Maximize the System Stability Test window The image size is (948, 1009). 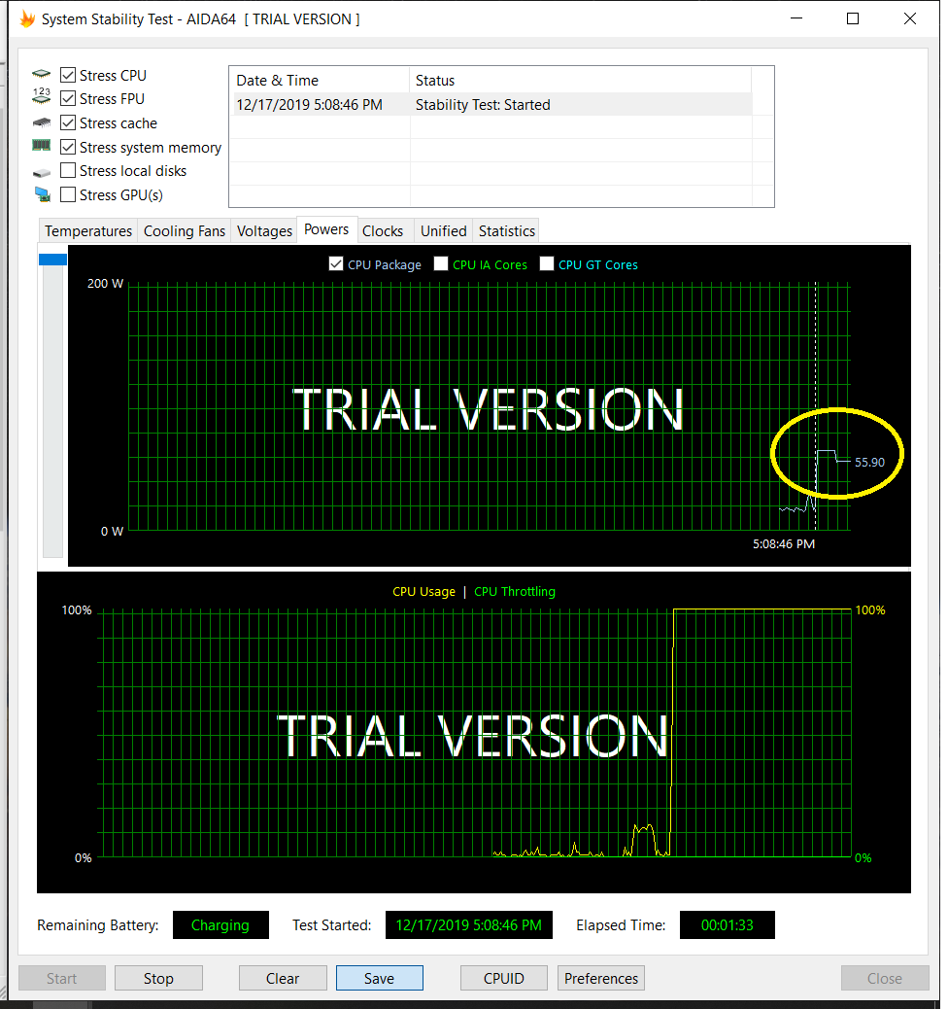click(x=853, y=18)
